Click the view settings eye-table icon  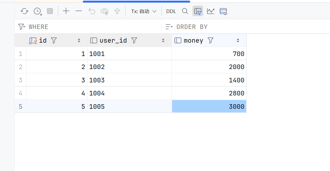[x=223, y=11]
